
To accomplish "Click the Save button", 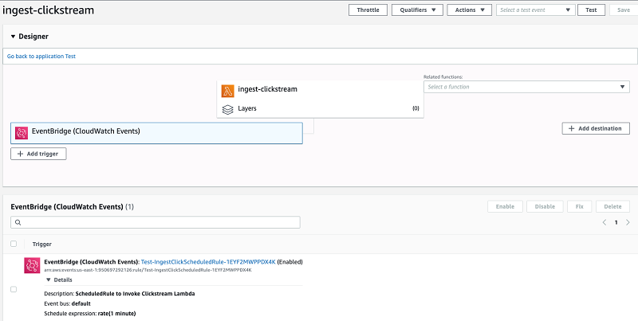I will click(x=624, y=10).
